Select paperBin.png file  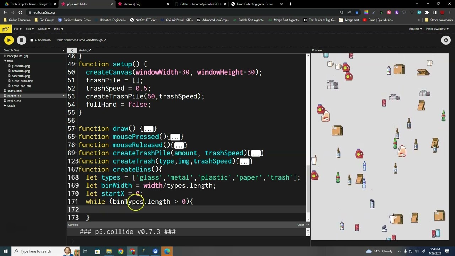coord(21,76)
